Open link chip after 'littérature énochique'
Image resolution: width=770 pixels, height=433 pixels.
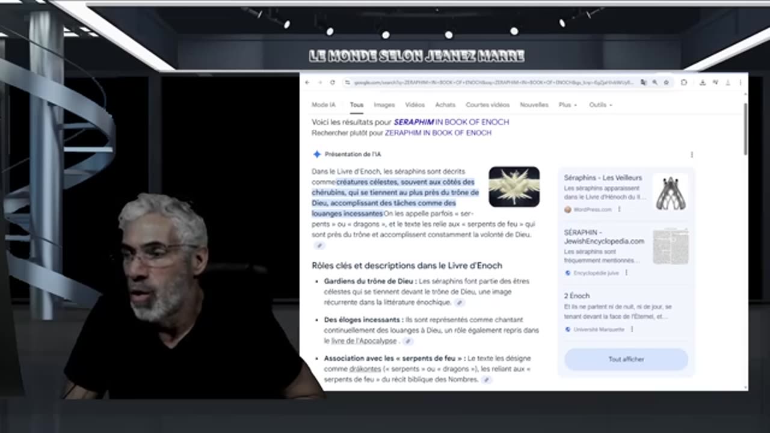coord(459,302)
